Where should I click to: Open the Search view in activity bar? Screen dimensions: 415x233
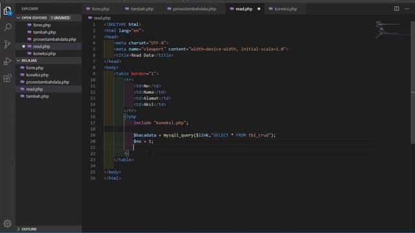click(7, 27)
